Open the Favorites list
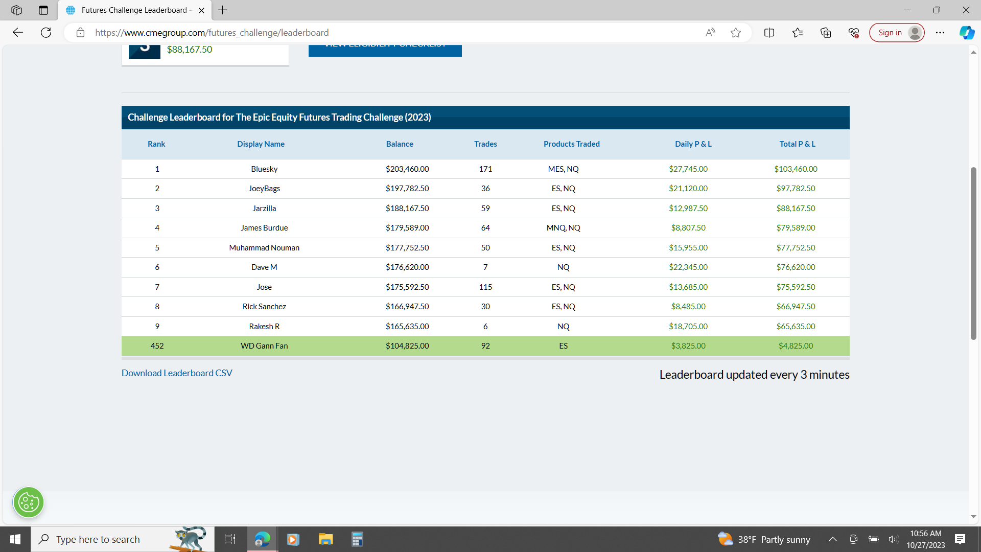The width and height of the screenshot is (981, 552). pyautogui.click(x=798, y=33)
